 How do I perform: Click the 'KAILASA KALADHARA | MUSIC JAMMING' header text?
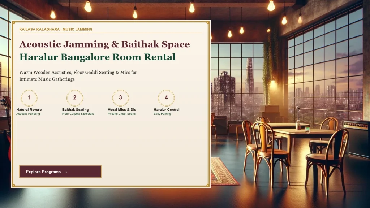[56, 29]
